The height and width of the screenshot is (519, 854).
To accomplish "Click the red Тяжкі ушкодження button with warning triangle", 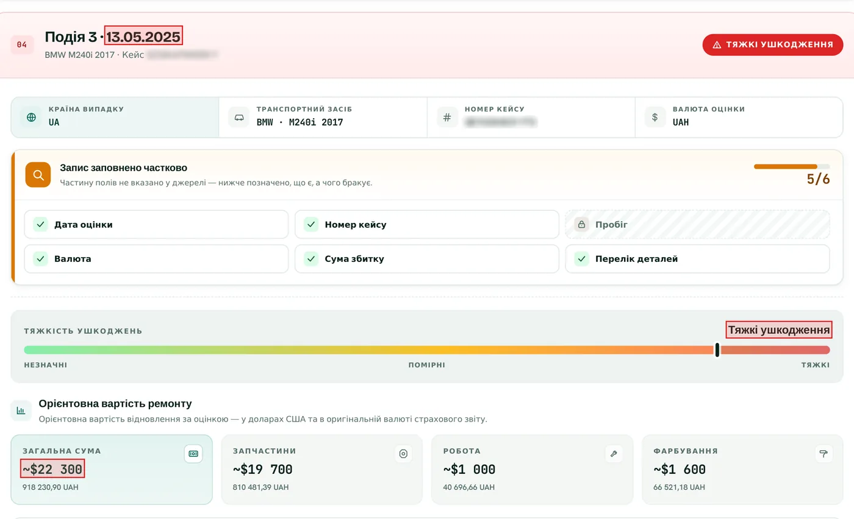I will (773, 44).
